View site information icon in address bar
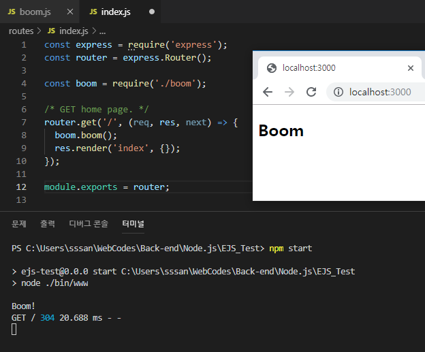The width and height of the screenshot is (425, 352). pos(338,92)
